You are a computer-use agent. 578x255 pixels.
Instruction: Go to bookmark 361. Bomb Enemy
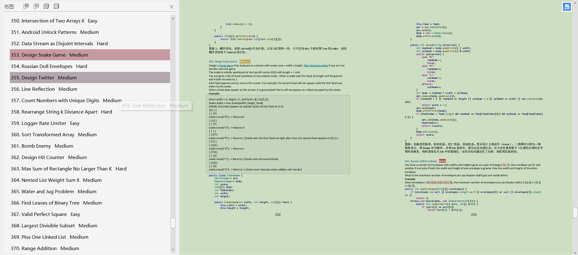[90, 146]
